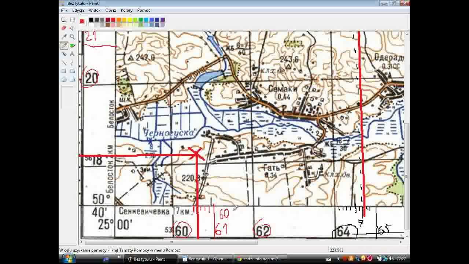Click the Windows Start button
This screenshot has height=264, width=469.
[69, 258]
